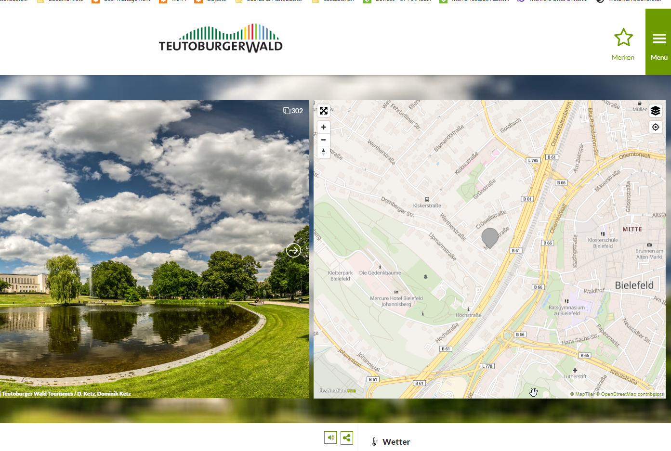Click the MITTE district label
The height and width of the screenshot is (451, 671).
pos(632,230)
